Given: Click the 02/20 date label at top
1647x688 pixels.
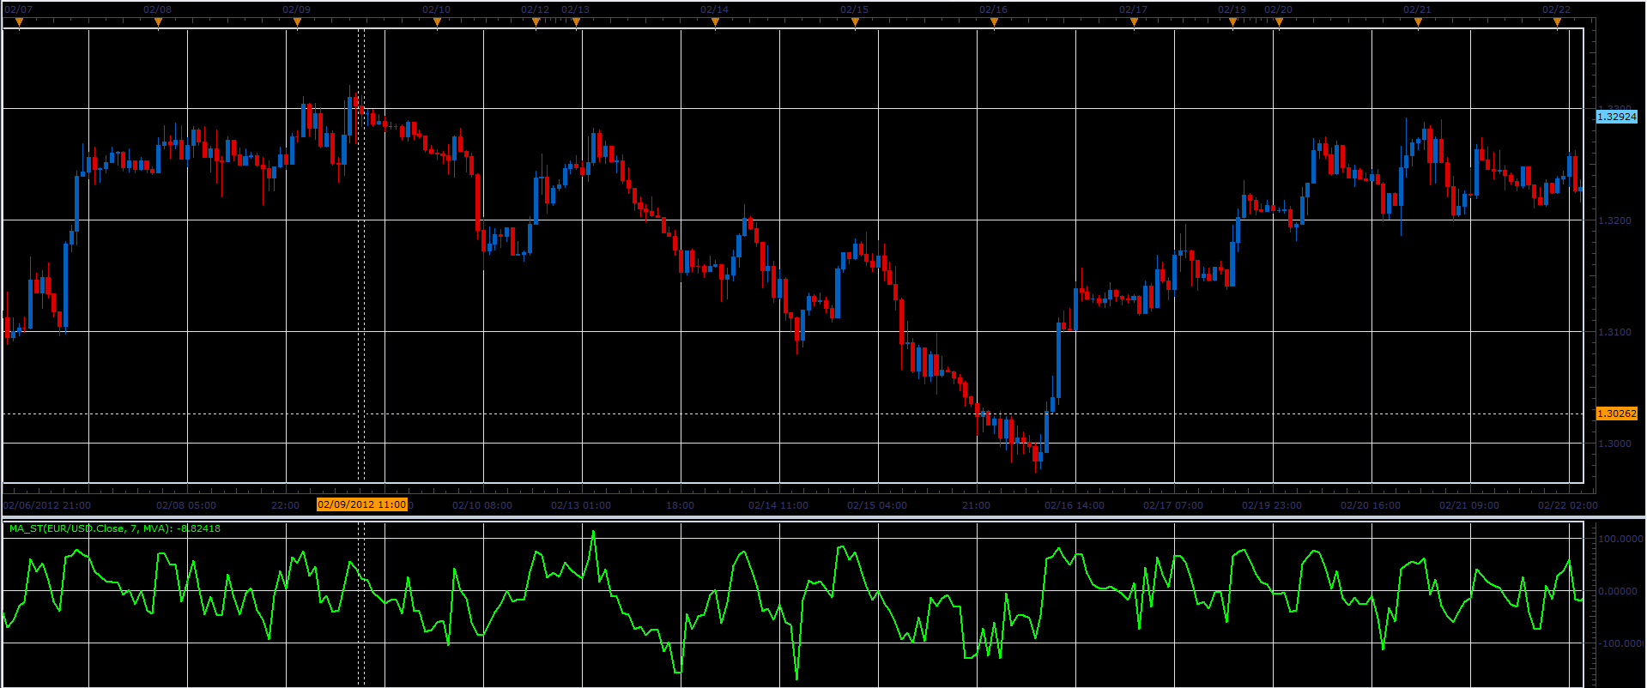Looking at the screenshot, I should point(1278,9).
